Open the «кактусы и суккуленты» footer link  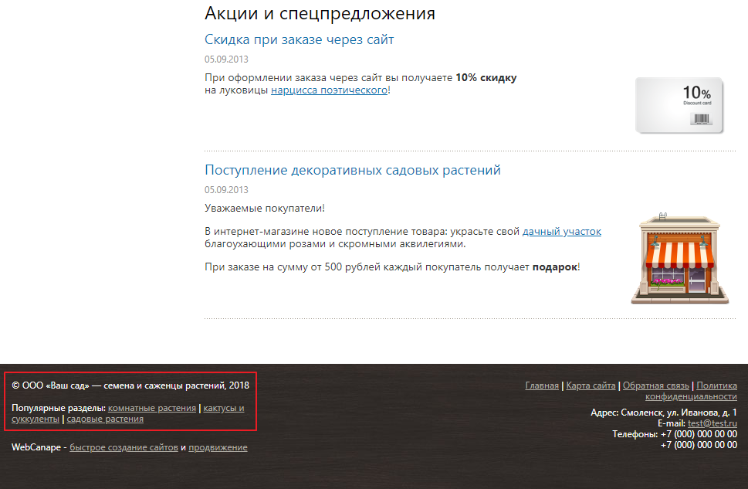224,408
